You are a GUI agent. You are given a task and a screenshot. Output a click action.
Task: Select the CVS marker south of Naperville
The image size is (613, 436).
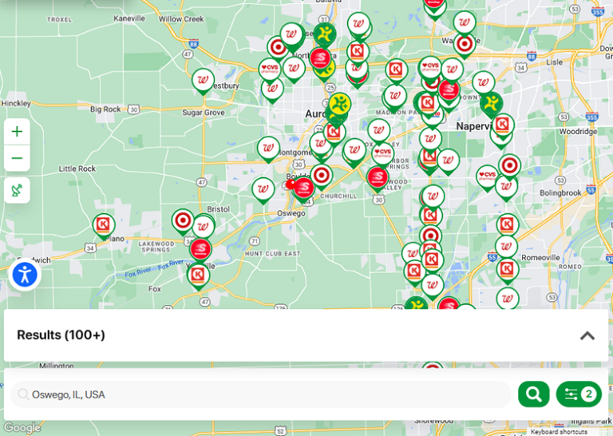[487, 176]
